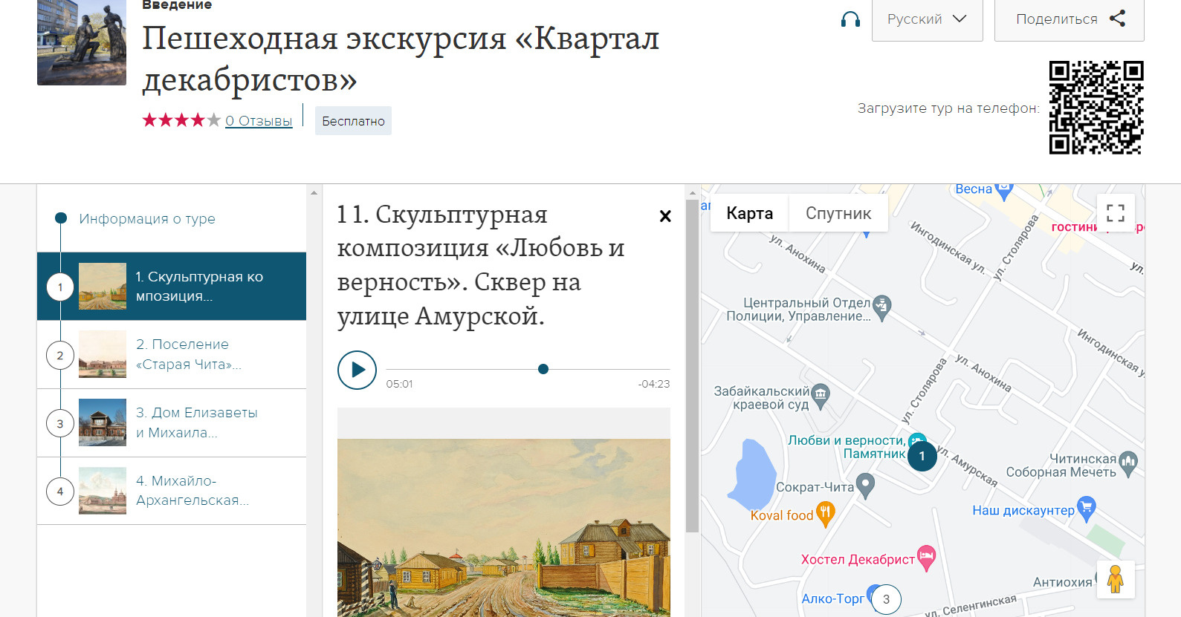This screenshot has height=617, width=1181.
Task: Play the audio guide
Action: point(357,370)
